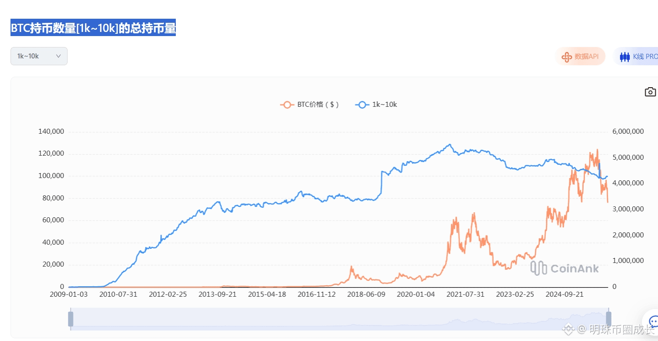The image size is (658, 341).
Task: Click the 140,000 price axis label
Action: 51,131
